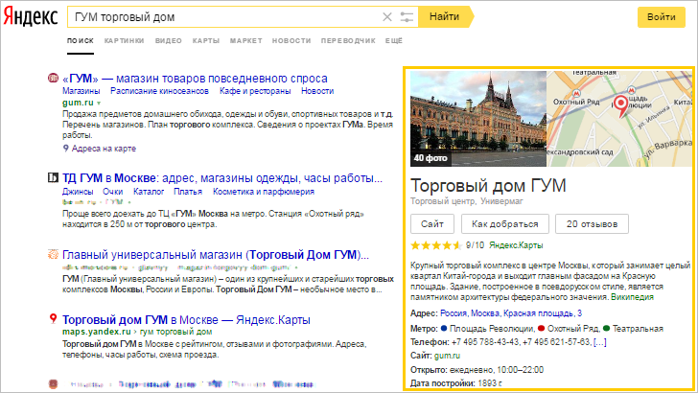Open the Википедия source link
The image size is (698, 393).
coord(632,297)
